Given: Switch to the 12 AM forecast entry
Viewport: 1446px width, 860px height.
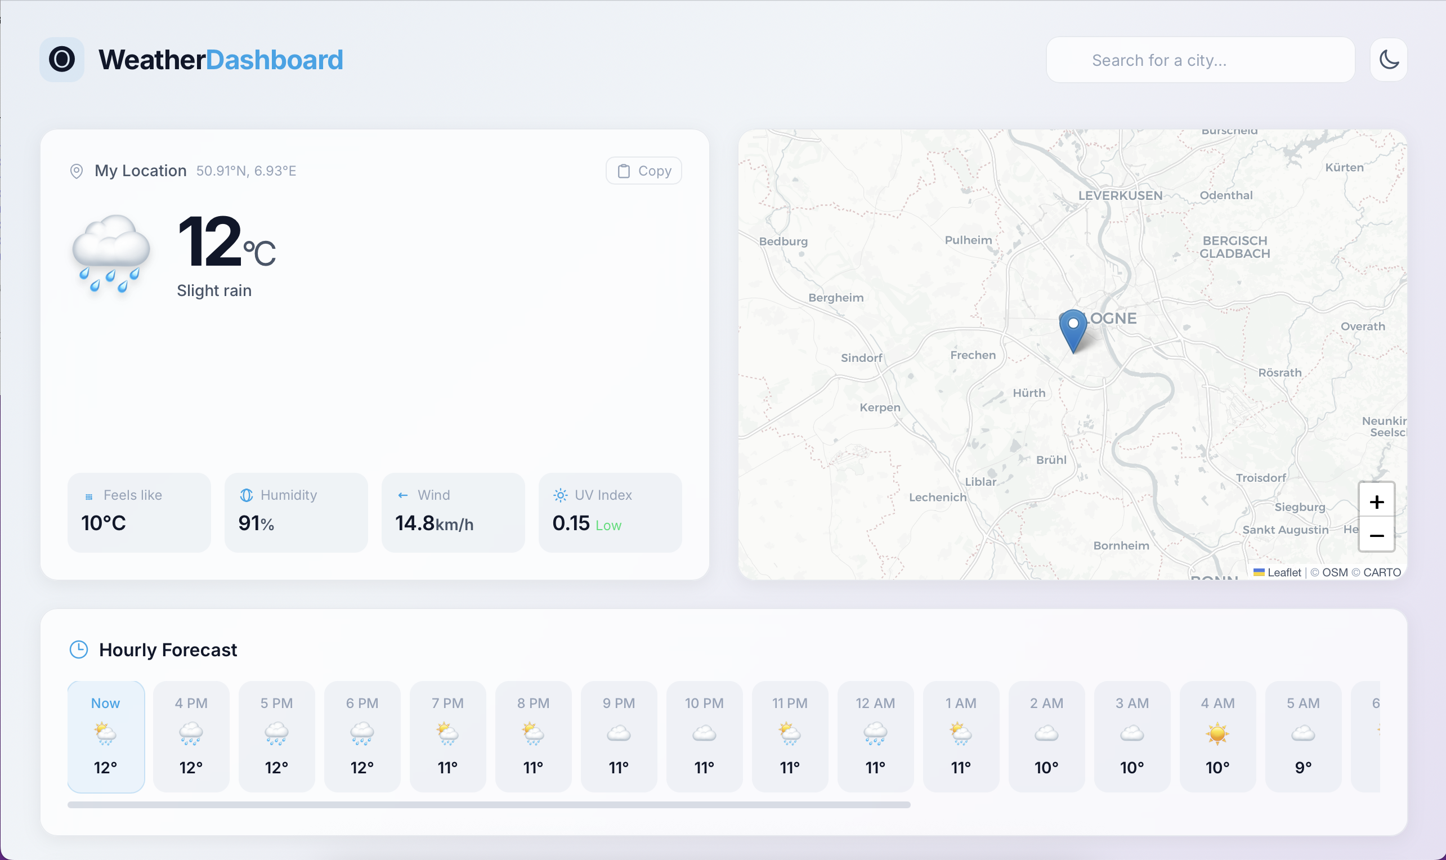Looking at the screenshot, I should coord(876,737).
